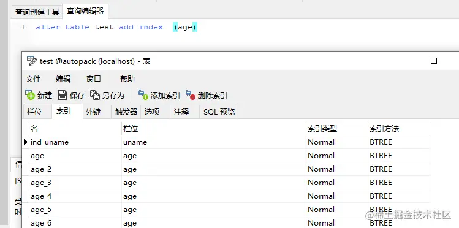The height and width of the screenshot is (228, 459).
Task: Open the SQL 预览 tab
Action: [219, 112]
